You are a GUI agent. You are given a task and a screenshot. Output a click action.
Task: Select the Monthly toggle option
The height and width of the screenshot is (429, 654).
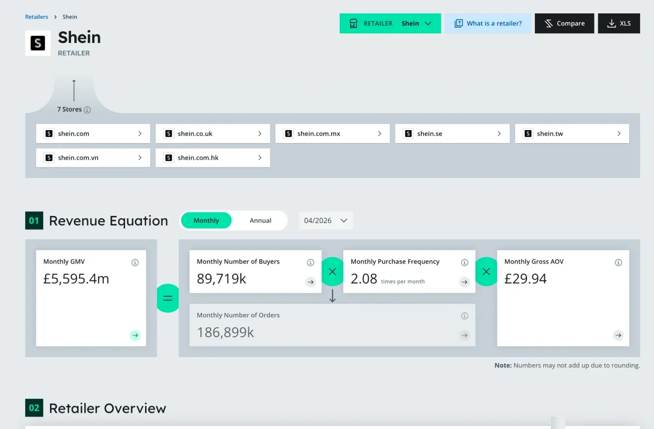(x=206, y=221)
